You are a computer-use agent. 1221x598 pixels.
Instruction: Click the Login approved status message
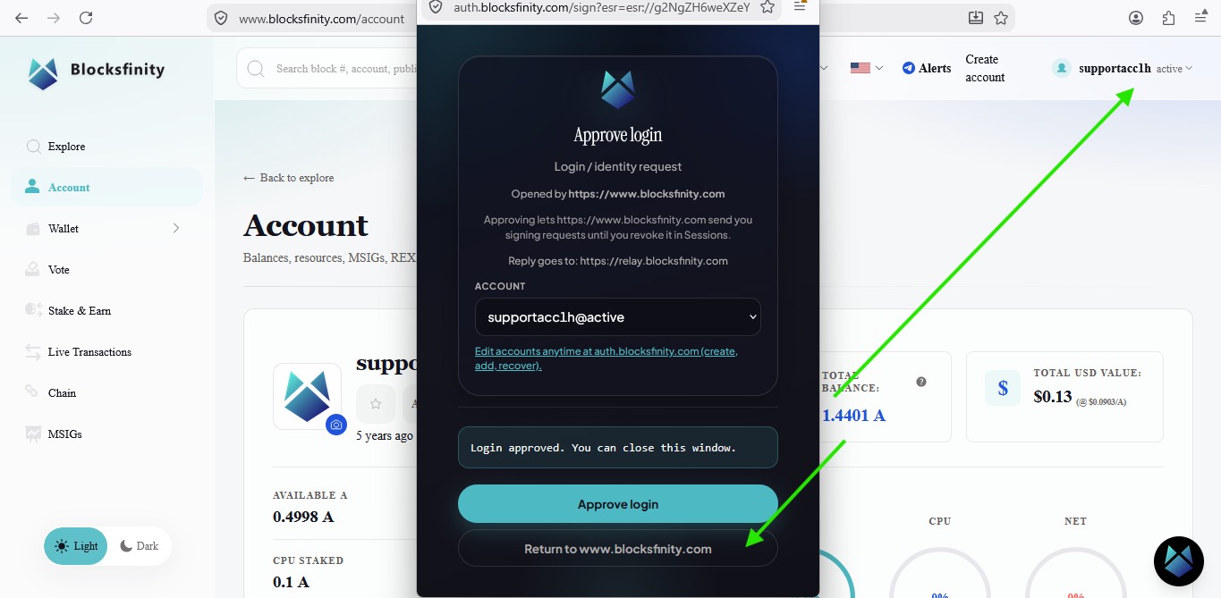pyautogui.click(x=618, y=448)
